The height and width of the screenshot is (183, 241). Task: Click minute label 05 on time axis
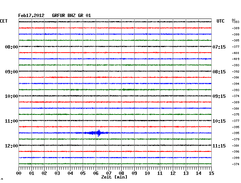[x=83, y=173]
